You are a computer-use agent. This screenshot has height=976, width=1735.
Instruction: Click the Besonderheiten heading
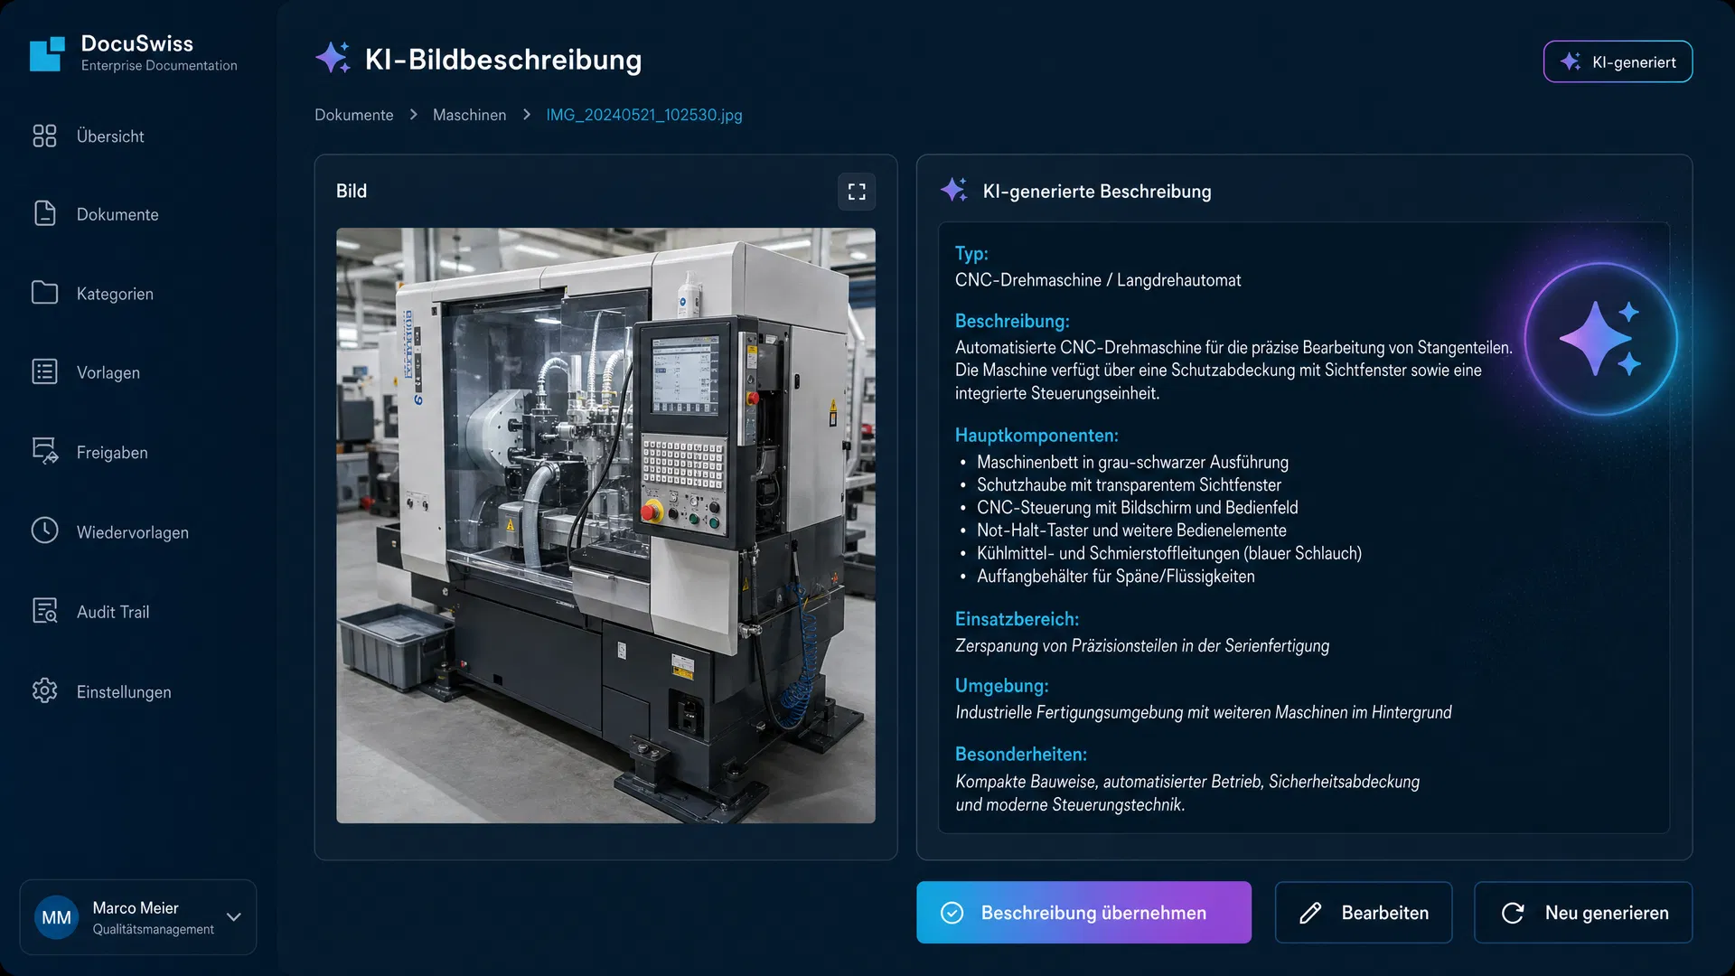click(1021, 755)
